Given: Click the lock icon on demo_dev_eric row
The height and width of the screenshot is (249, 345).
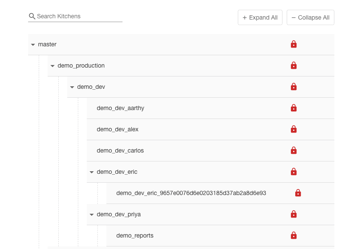Looking at the screenshot, I should point(294,172).
